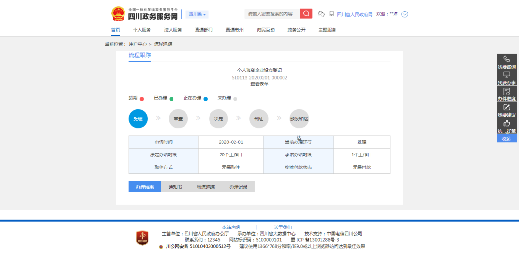Open the WeChat icon in header
519x273 pixels.
(321, 14)
